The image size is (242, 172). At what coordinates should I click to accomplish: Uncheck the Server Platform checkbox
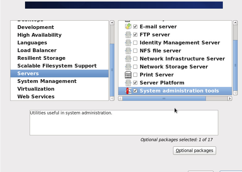[x=135, y=83]
